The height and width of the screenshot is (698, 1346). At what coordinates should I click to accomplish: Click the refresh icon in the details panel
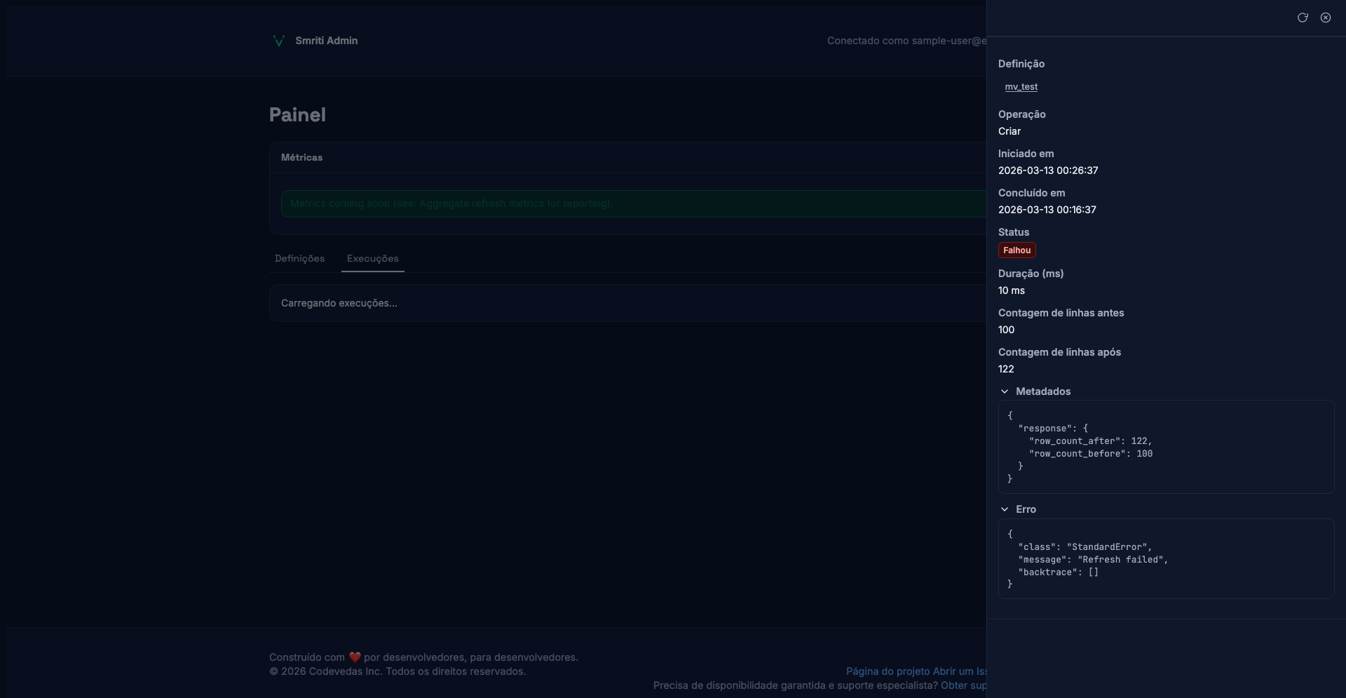(1303, 18)
